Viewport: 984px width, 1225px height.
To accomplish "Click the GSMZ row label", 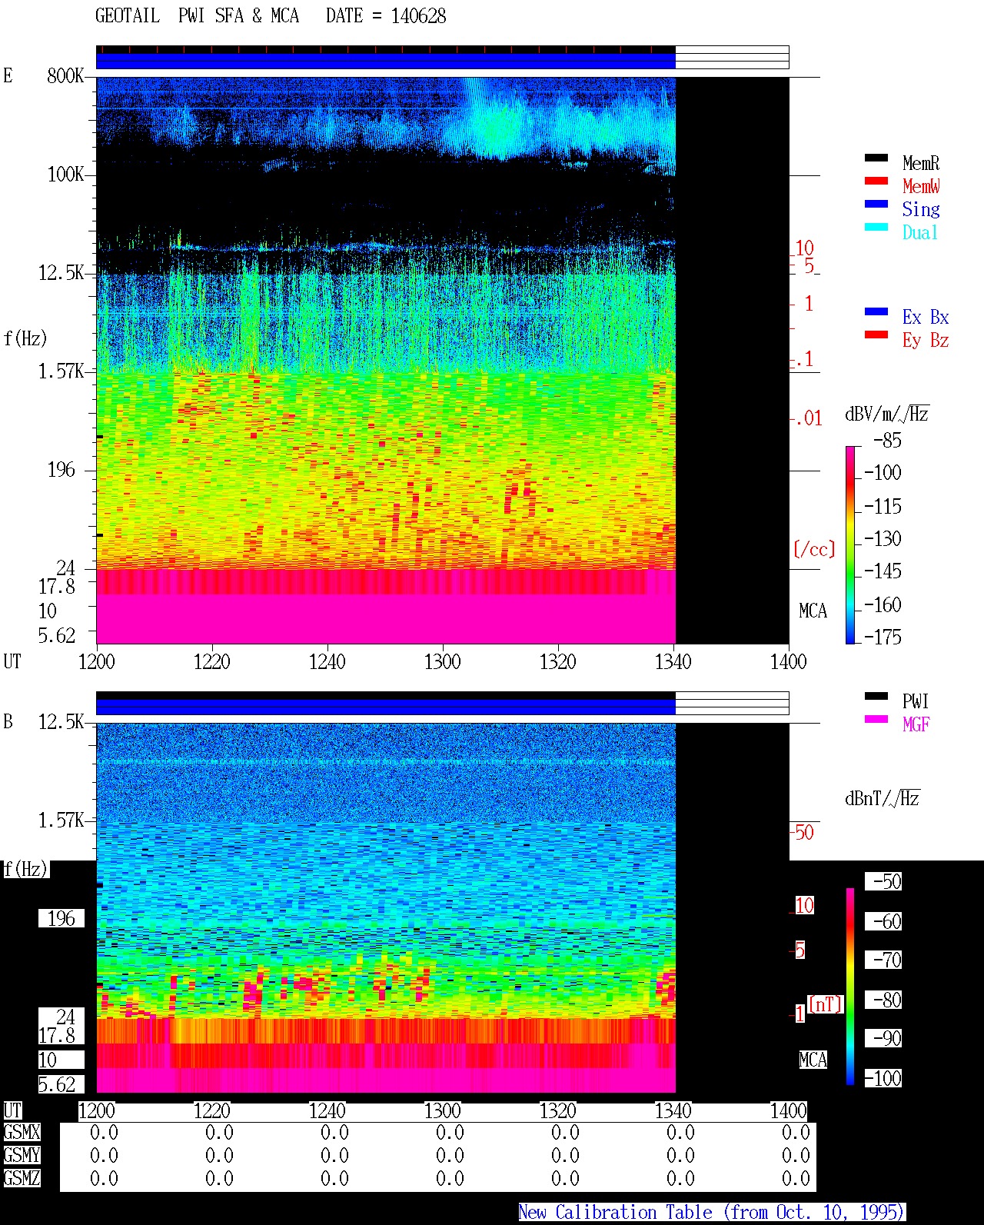I will [x=22, y=1178].
